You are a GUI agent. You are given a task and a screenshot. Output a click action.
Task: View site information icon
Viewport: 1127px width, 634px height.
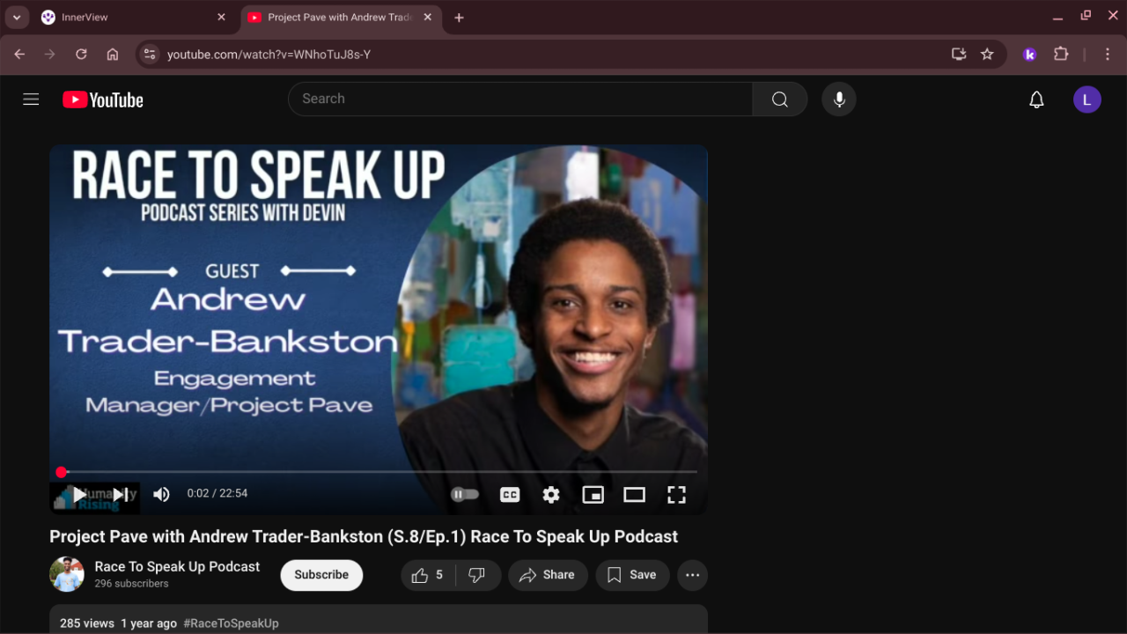pyautogui.click(x=150, y=55)
